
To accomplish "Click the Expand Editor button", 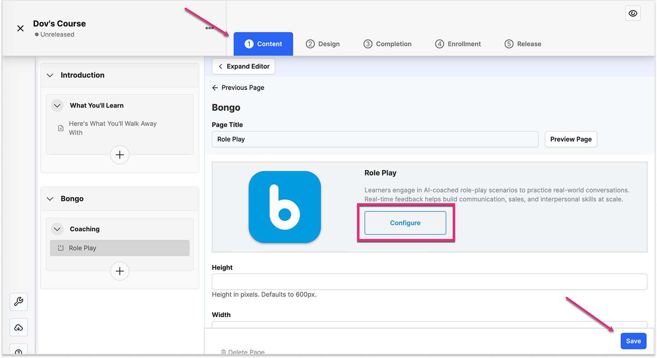I will 243,67.
